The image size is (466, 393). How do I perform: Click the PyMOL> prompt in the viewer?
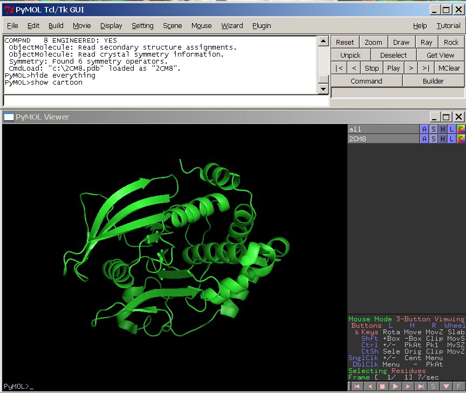click(x=16, y=386)
